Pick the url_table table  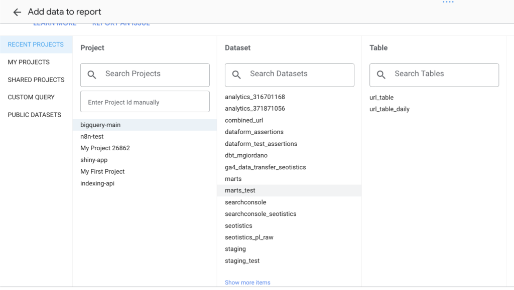tap(381, 98)
